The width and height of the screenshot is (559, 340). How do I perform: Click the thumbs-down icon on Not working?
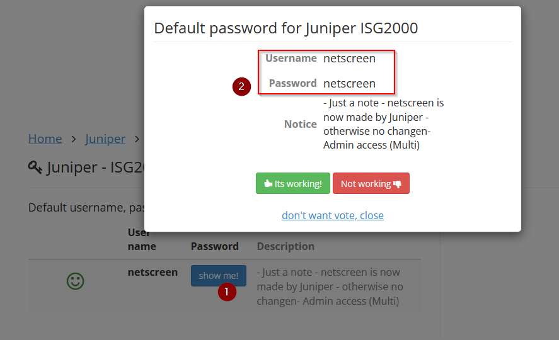coord(397,184)
